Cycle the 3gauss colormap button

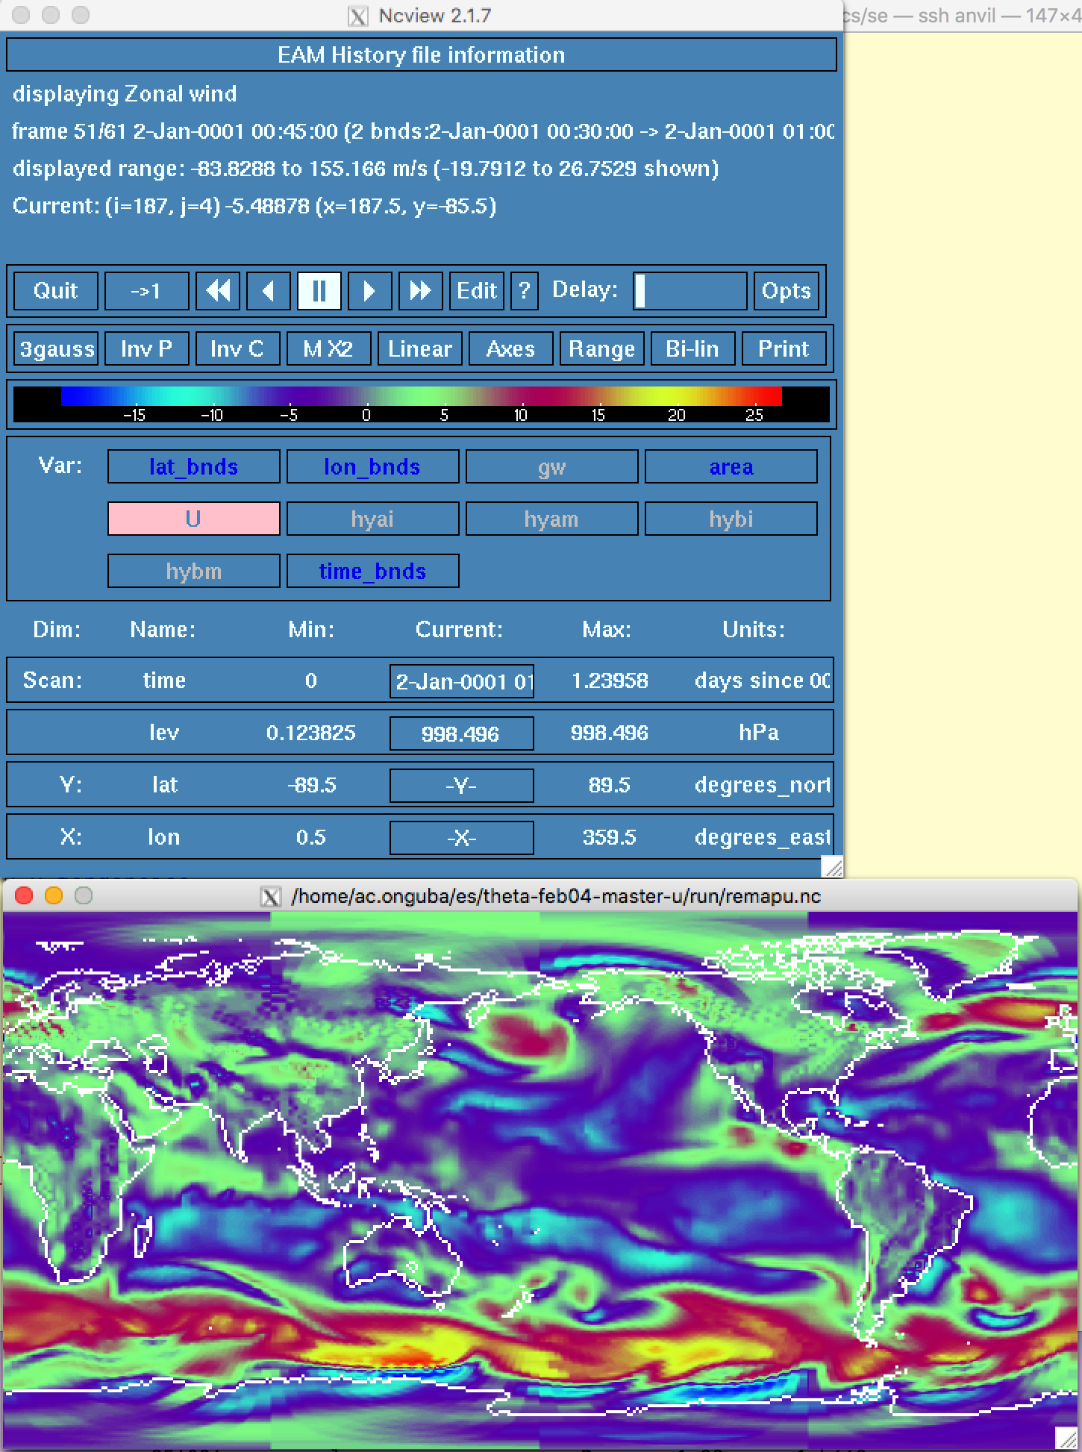[x=56, y=348]
